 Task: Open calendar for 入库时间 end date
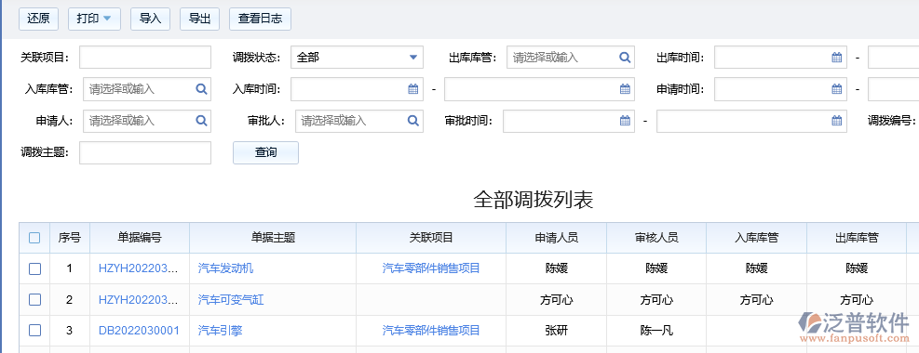[x=625, y=89]
